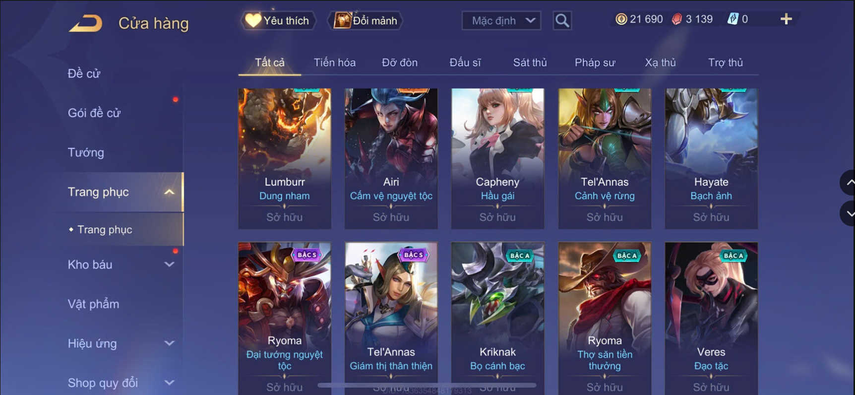Select Tướng in the sidebar
855x395 pixels.
tap(86, 152)
